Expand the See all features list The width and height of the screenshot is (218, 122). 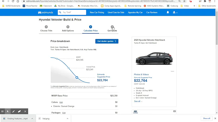coord(138,101)
